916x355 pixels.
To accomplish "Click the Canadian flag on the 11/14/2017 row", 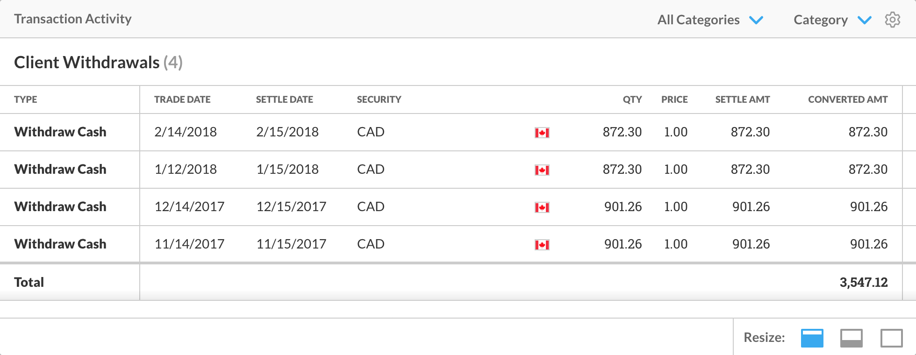I will [x=541, y=244].
